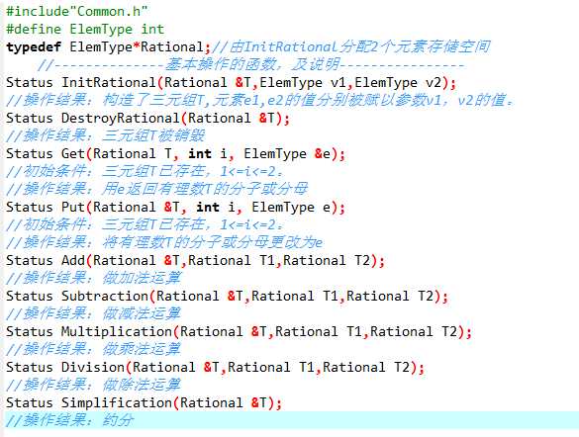Image resolution: width=579 pixels, height=437 pixels.
Task: Click the comment '//操作结果: 做乘法运算'
Action: 93,349
